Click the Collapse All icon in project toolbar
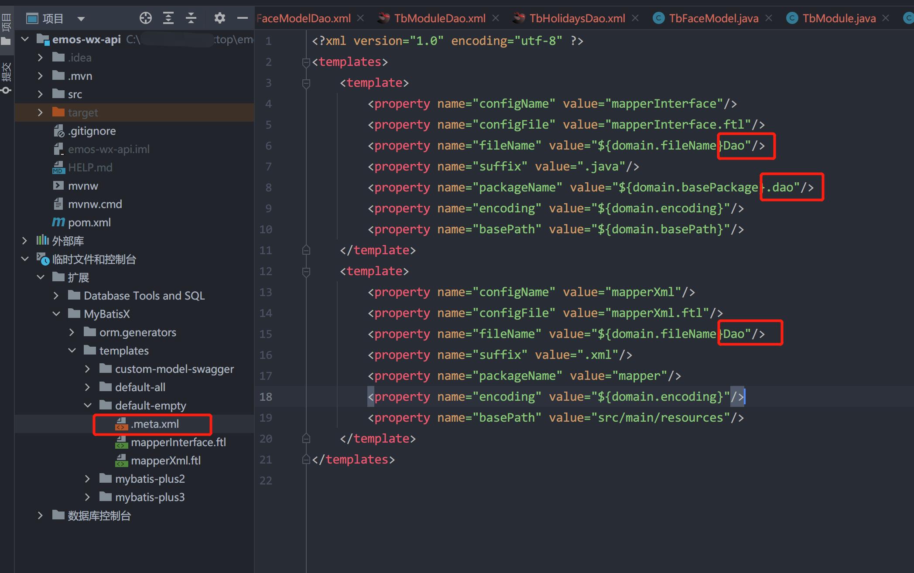914x573 pixels. [191, 18]
